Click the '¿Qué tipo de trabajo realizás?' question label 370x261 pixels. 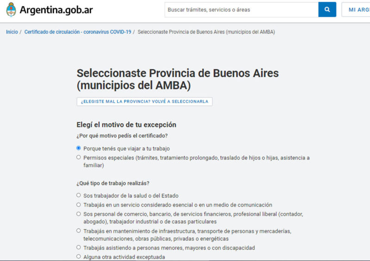click(113, 183)
